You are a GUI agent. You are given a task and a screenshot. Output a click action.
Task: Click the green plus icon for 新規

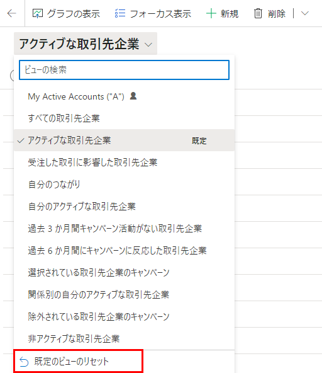tap(211, 14)
